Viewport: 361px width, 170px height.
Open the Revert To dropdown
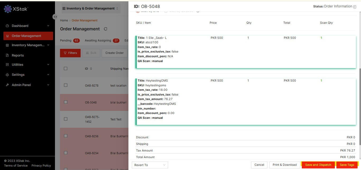150,165
